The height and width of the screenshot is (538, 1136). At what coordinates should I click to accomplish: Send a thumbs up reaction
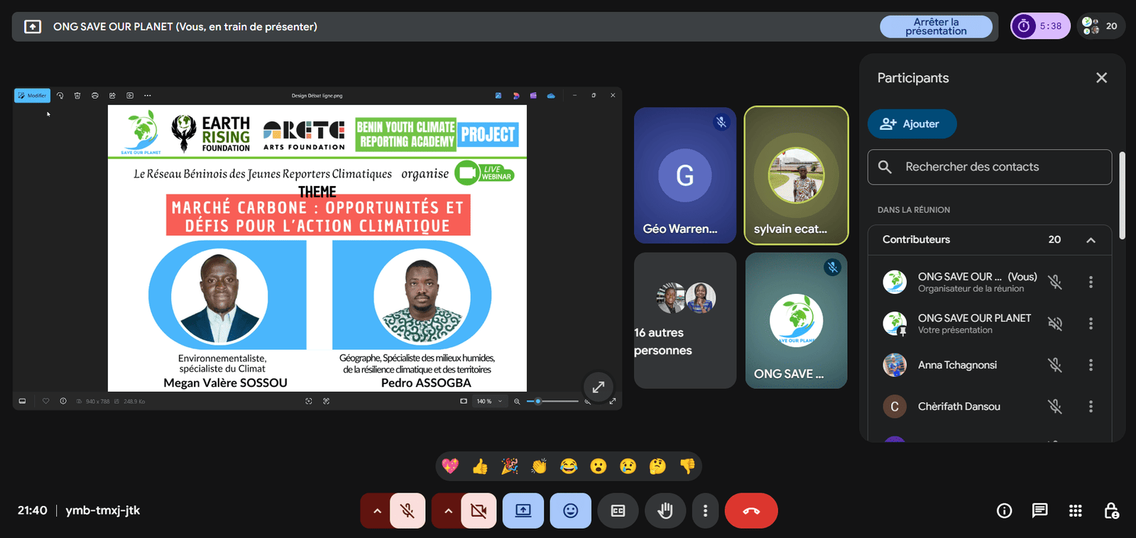480,466
